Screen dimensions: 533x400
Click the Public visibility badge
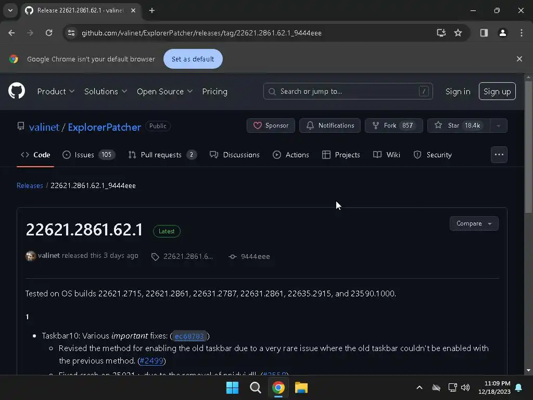click(x=158, y=126)
